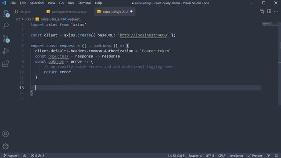Click src in breadcrumb path
The width and height of the screenshot is (281, 158).
pos(18,19)
